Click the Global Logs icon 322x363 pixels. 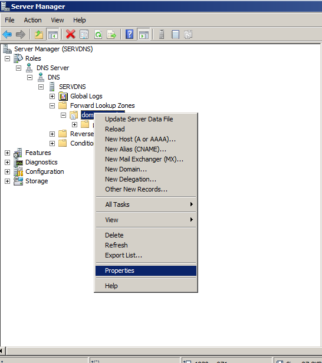63,96
